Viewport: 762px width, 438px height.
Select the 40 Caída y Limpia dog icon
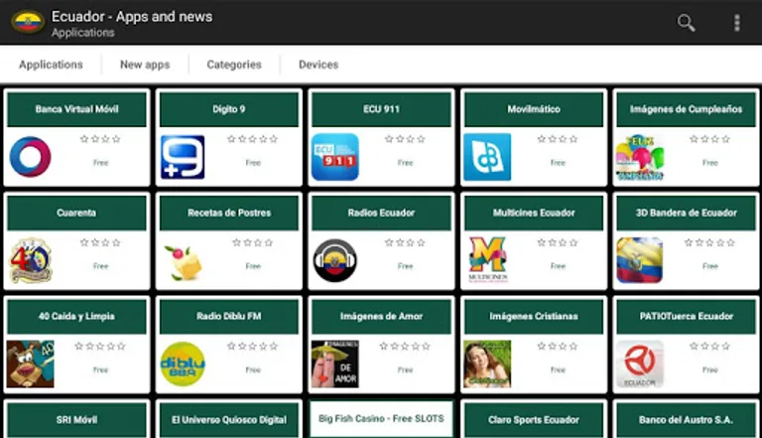click(x=30, y=365)
